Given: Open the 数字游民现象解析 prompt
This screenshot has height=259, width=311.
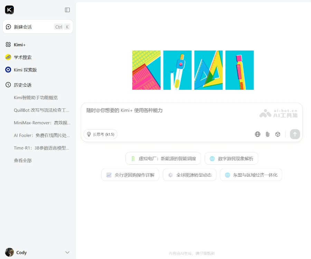Looking at the screenshot, I should (x=231, y=158).
